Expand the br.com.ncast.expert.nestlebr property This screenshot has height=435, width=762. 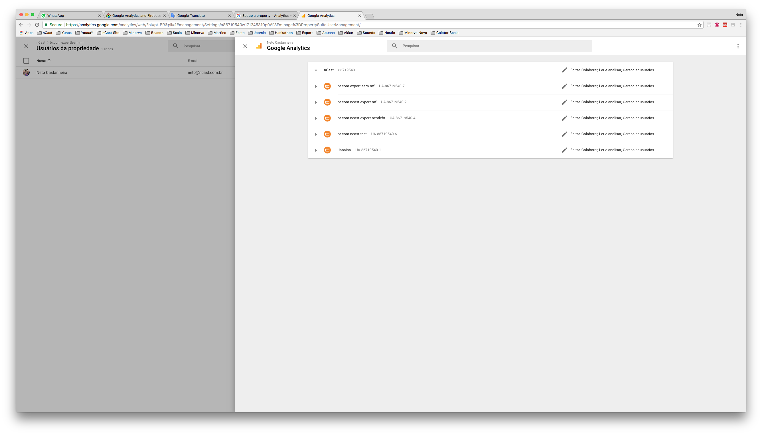pos(316,118)
